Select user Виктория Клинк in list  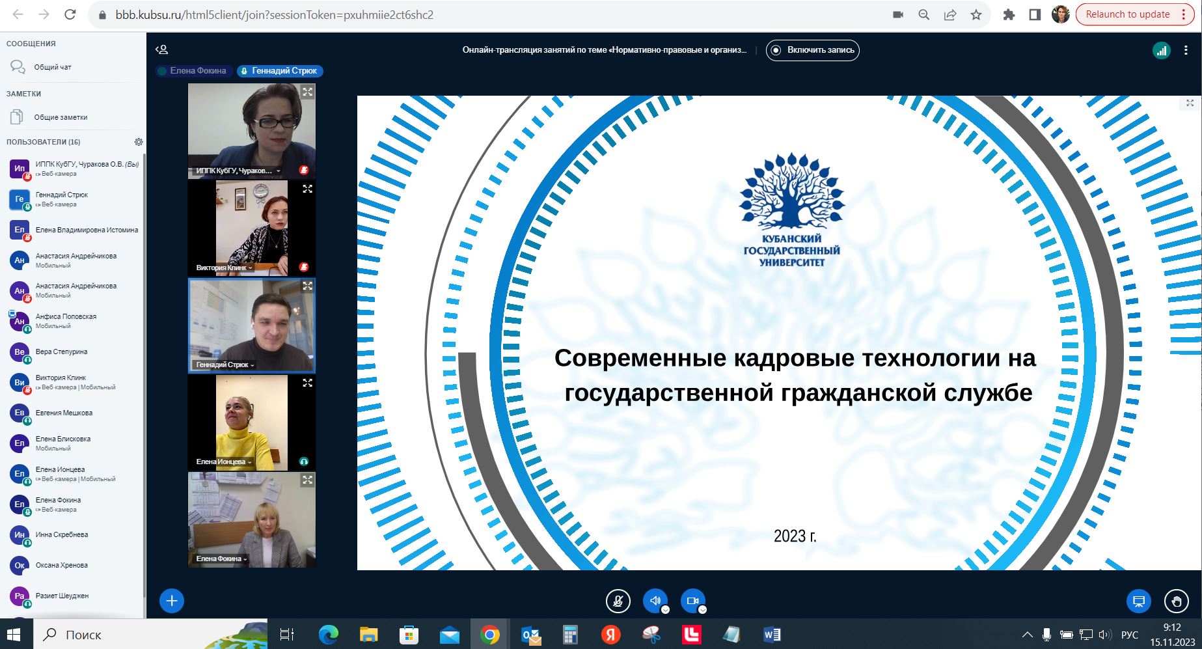pyautogui.click(x=73, y=382)
